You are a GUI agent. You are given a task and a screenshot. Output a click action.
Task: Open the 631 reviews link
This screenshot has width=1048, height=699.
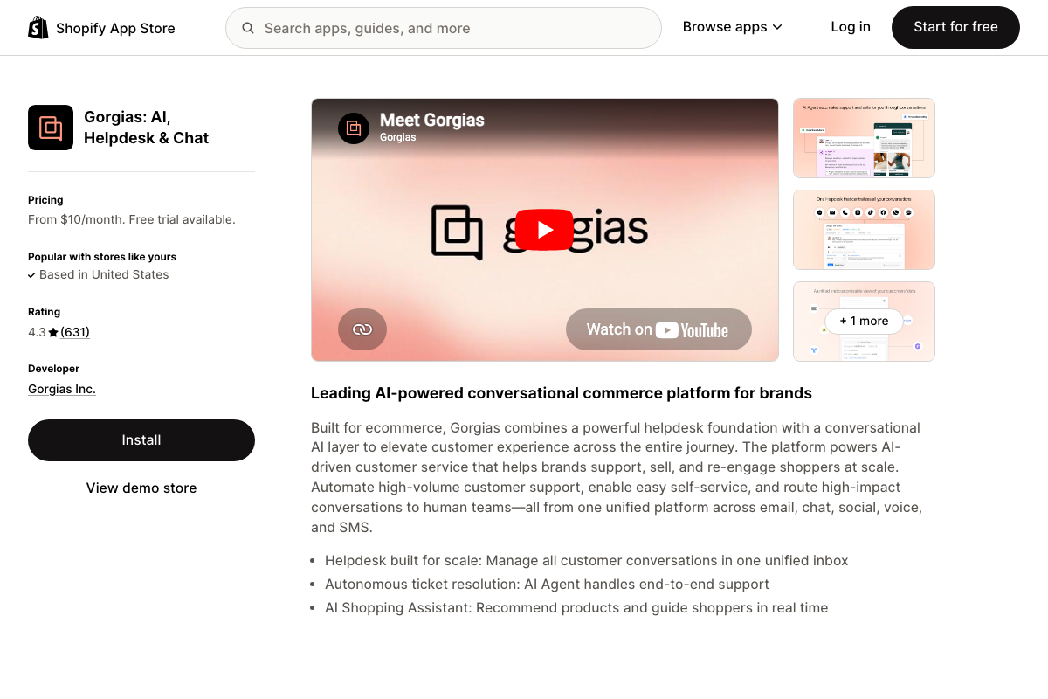click(x=75, y=332)
